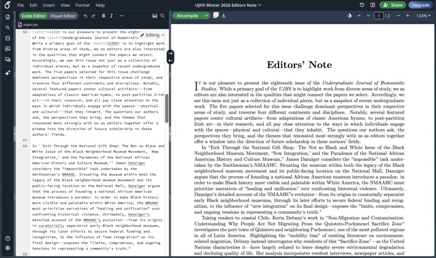Open project search in left sidebar
The width and height of the screenshot is (436, 258).
pos(8,28)
